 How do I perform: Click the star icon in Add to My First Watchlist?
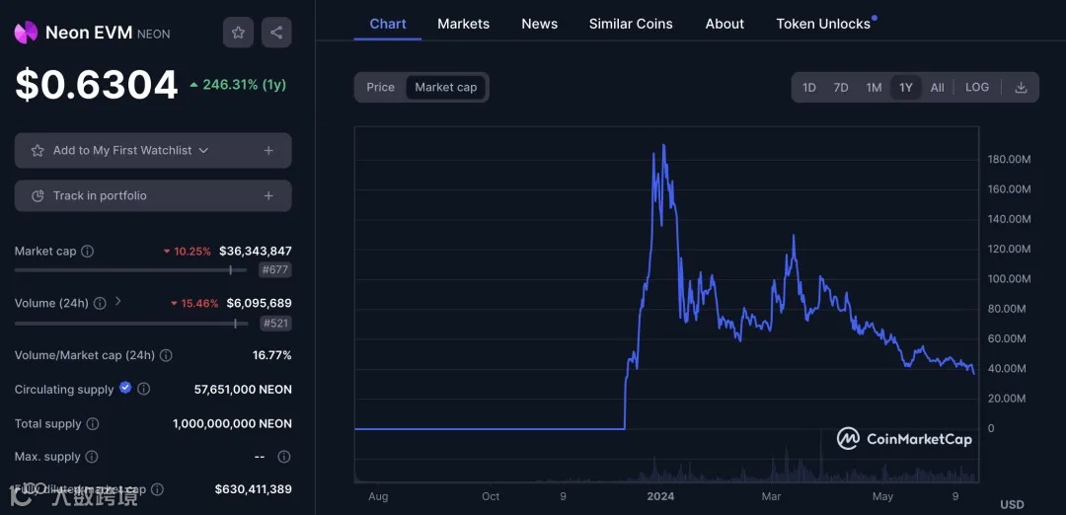tap(38, 150)
